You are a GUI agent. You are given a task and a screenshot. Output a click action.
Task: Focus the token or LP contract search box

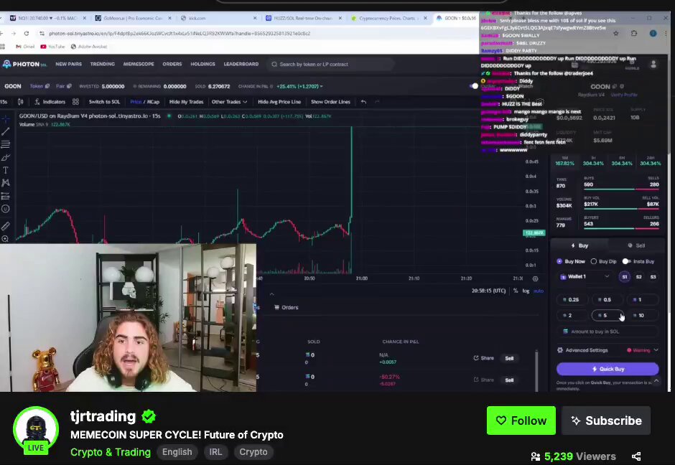click(x=330, y=65)
